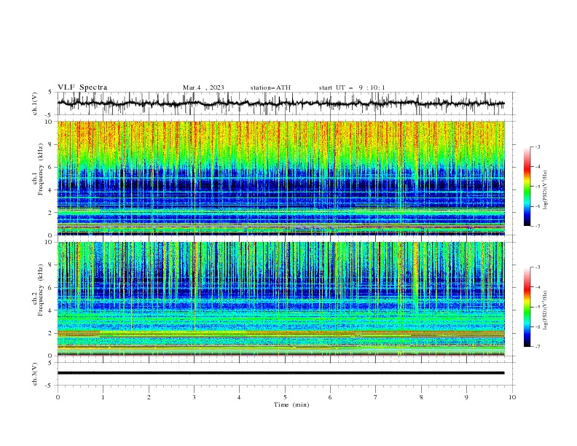
Task: Click the ch.3 flat black waveform trace
Action: [280, 373]
